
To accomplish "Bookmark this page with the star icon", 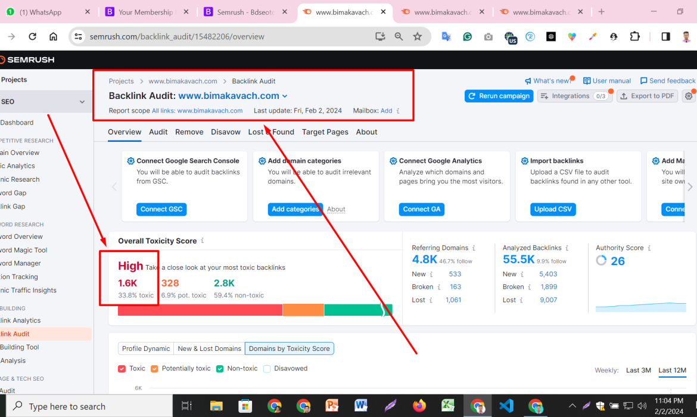I will click(x=418, y=36).
